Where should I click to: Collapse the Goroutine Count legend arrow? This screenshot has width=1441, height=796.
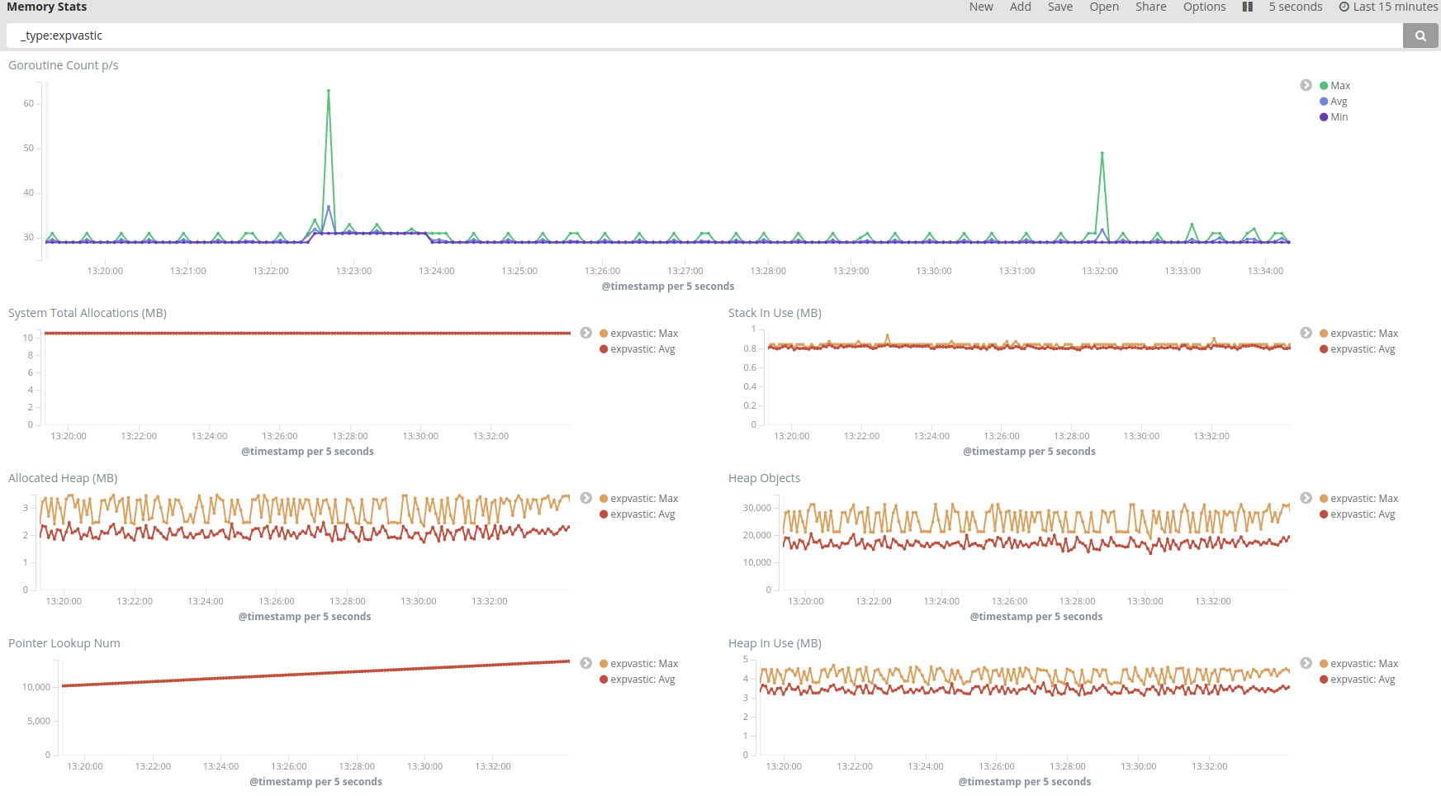1306,85
